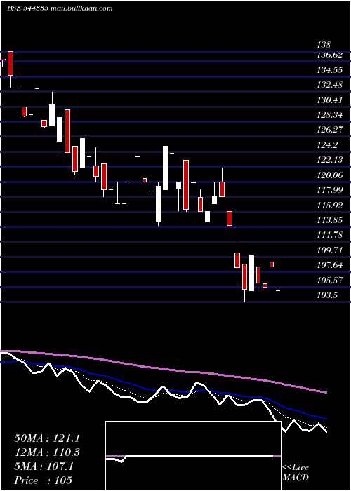The height and width of the screenshot is (491, 351).
Task: Click the 109.71 price axis label
Action: tap(329, 250)
